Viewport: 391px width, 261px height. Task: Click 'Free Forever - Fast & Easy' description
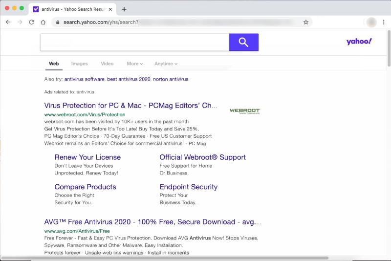pyautogui.click(x=151, y=238)
